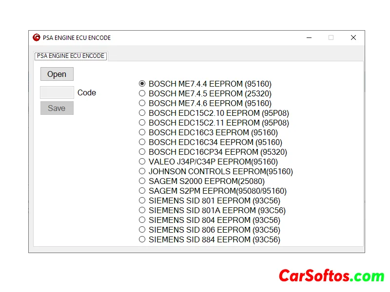The image size is (390, 292).
Task: Select BOSCH ME7.4.6 EEPROM (95160) radio
Action: [x=142, y=103]
